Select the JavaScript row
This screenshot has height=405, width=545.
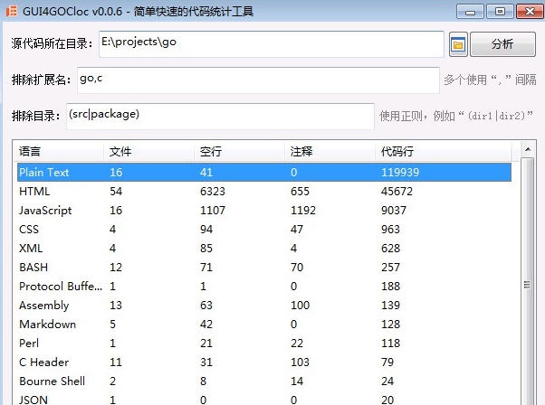[x=264, y=211]
